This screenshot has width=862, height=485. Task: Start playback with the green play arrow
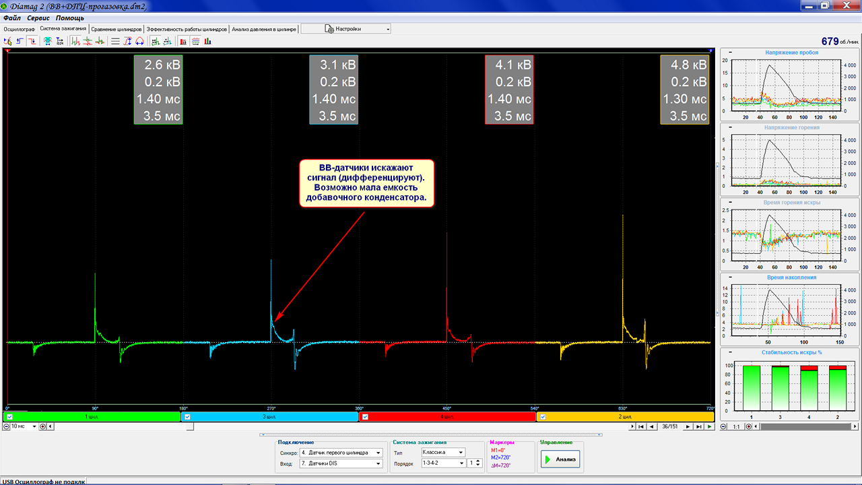pyautogui.click(x=710, y=426)
